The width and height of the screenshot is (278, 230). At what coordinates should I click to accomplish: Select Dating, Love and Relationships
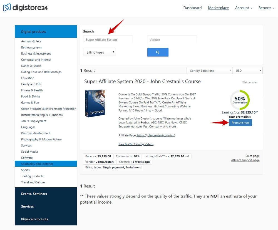[41, 72]
